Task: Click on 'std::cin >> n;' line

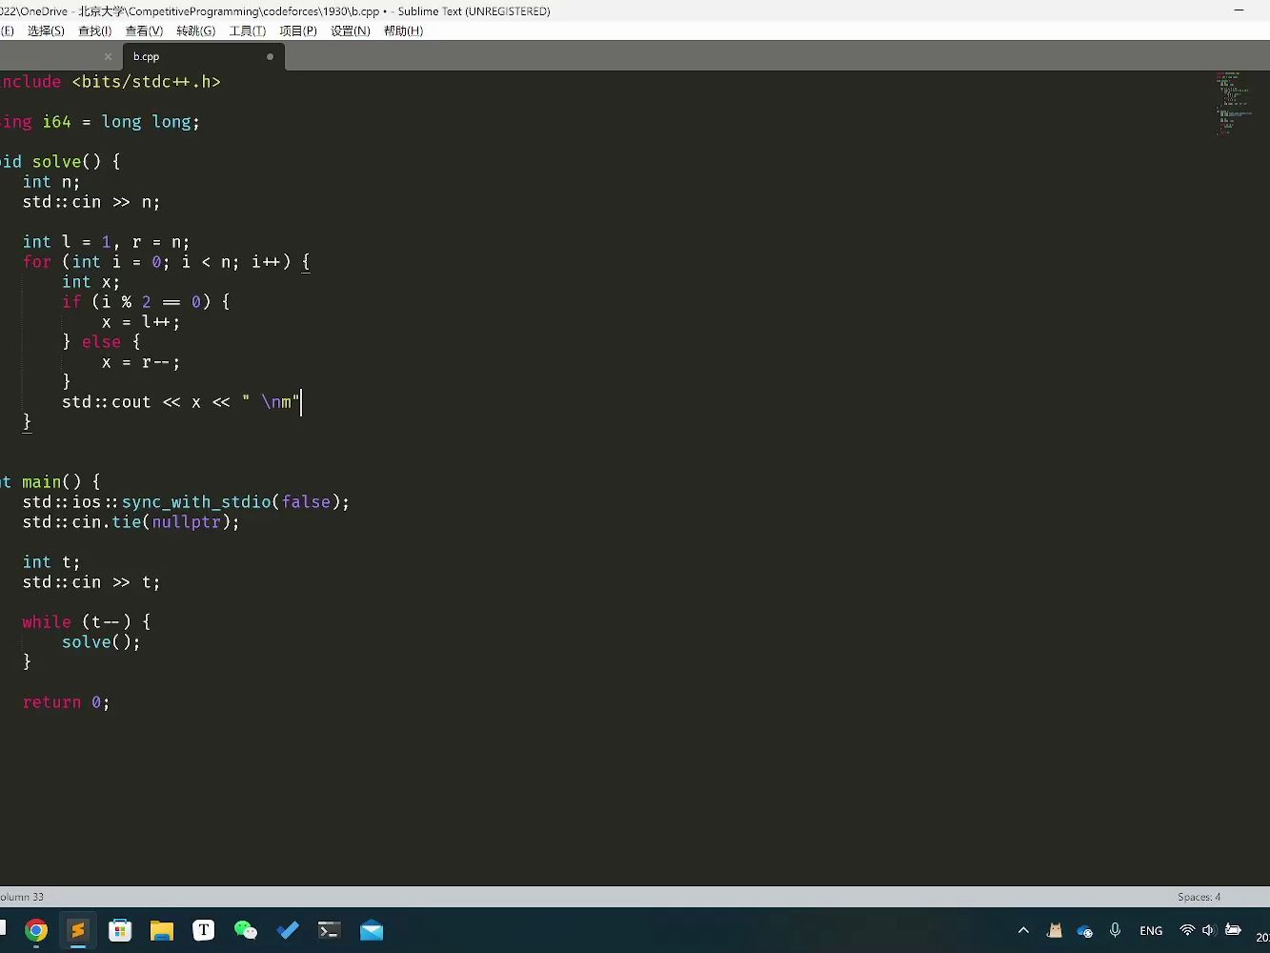Action: 91,202
